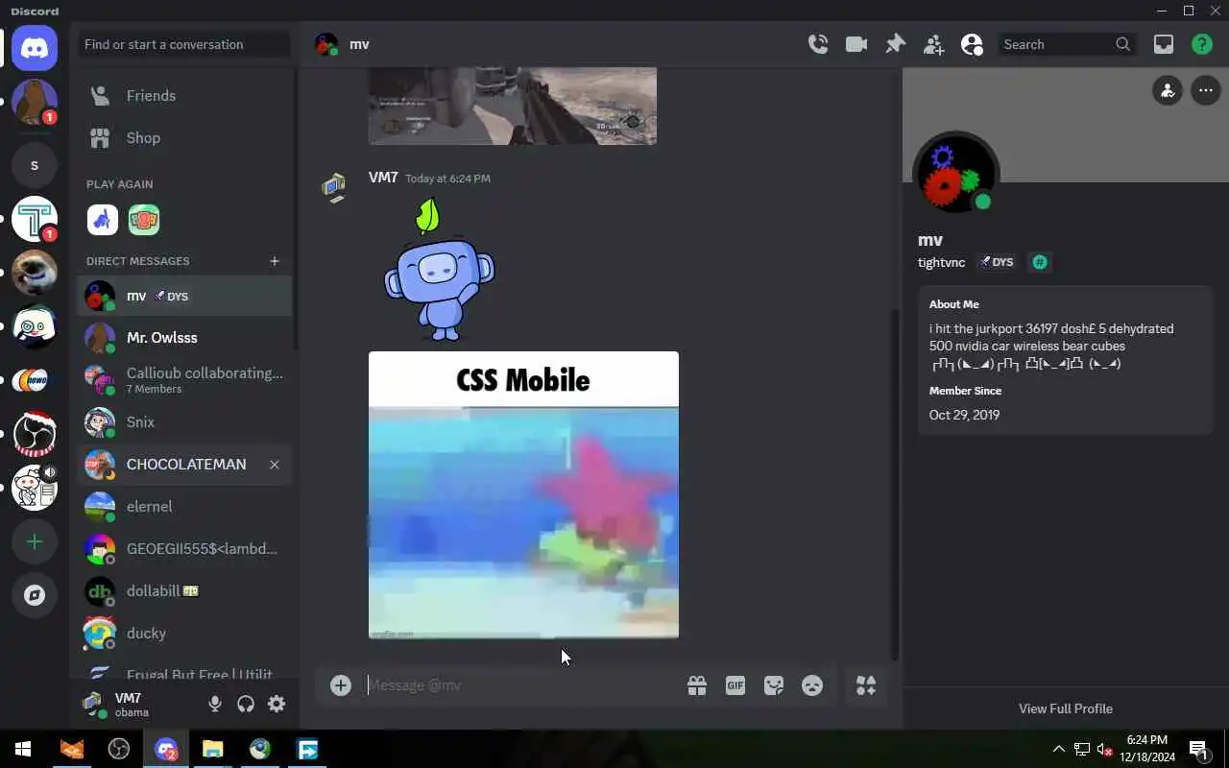This screenshot has height=768, width=1229.
Task: Open Mr. Owlsss conversation
Action: click(184, 338)
